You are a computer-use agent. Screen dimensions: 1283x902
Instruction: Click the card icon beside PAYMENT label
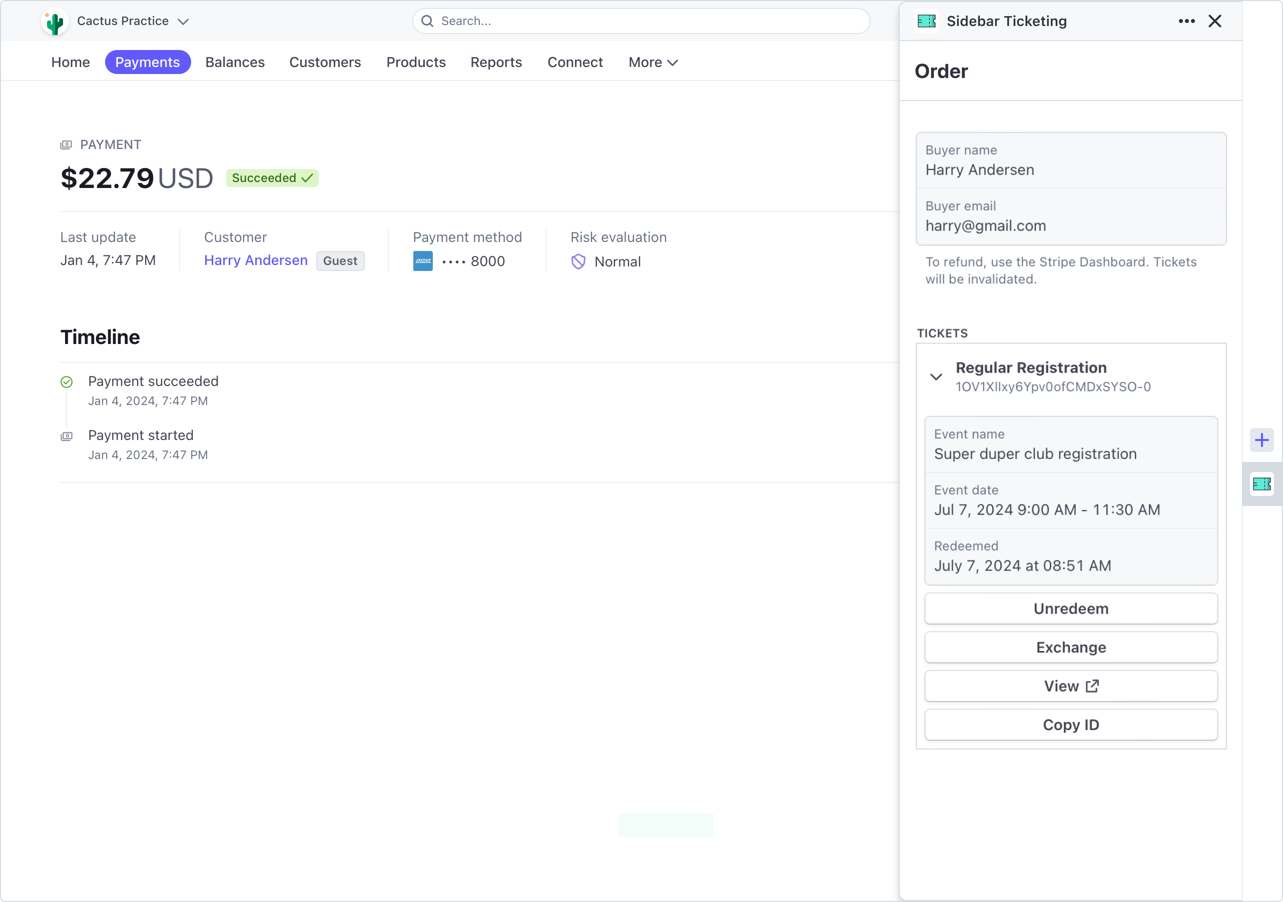tap(67, 144)
